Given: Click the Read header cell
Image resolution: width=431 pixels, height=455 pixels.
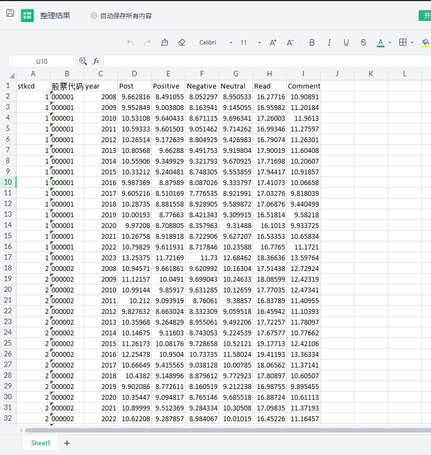Looking at the screenshot, I should pos(270,86).
